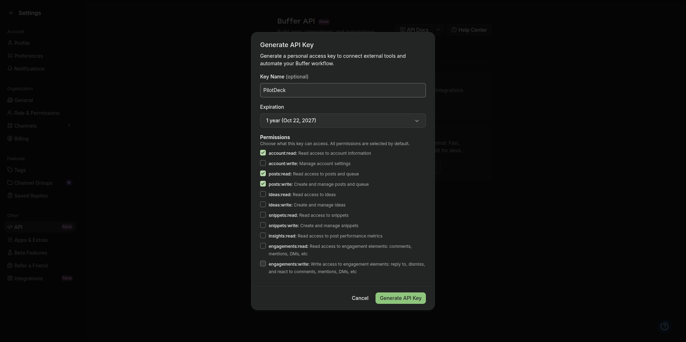
Task: Open Beta Features page
Action: [40, 252]
